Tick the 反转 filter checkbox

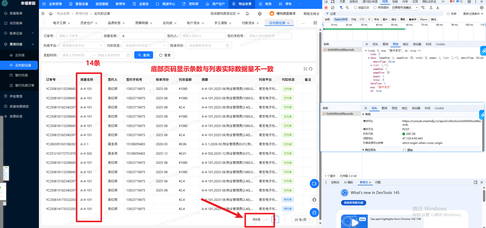click(x=448, y=14)
